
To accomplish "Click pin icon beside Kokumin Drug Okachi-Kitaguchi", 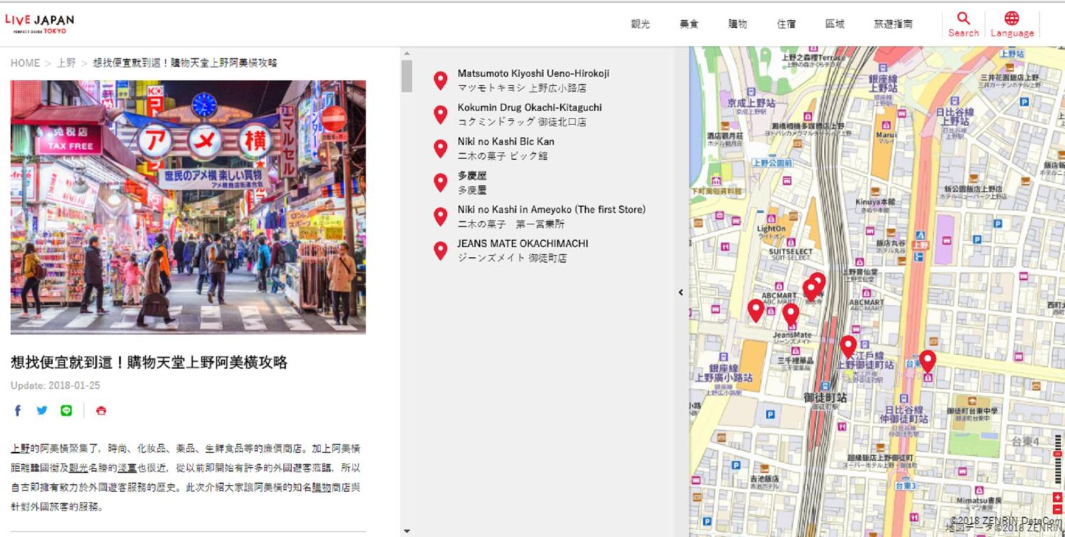I will click(440, 114).
